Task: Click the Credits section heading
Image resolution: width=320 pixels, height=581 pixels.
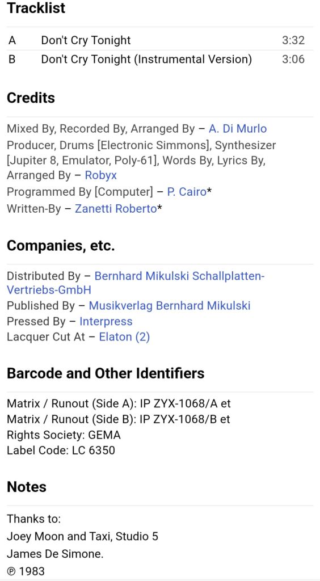Action: coord(31,98)
